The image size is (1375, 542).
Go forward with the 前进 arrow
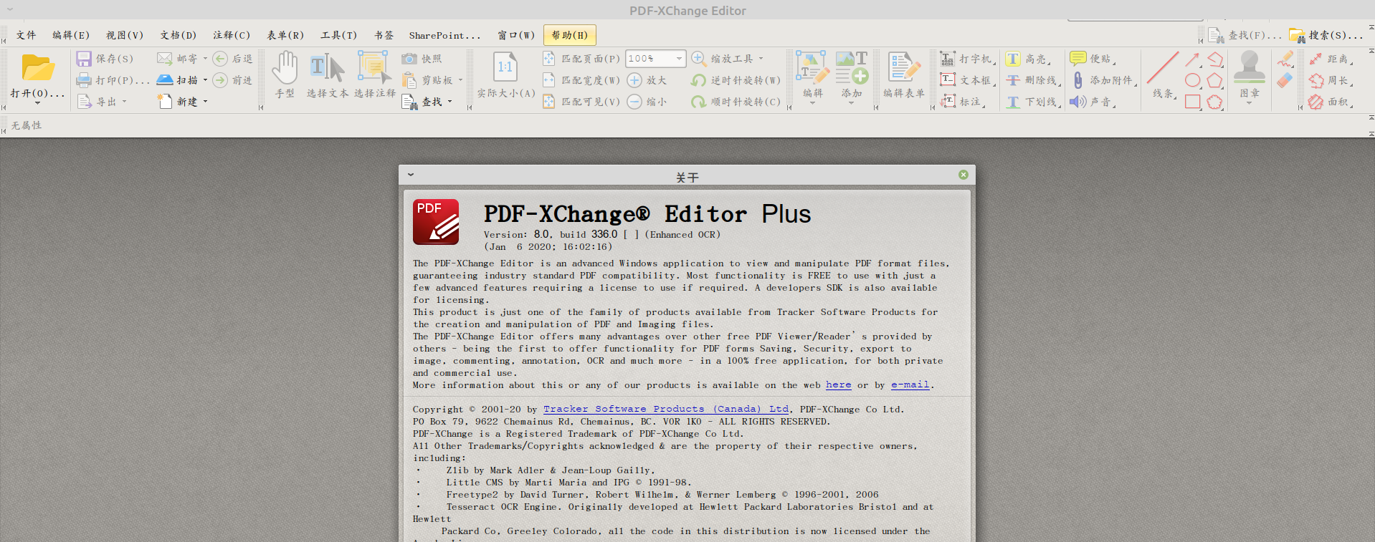[220, 80]
